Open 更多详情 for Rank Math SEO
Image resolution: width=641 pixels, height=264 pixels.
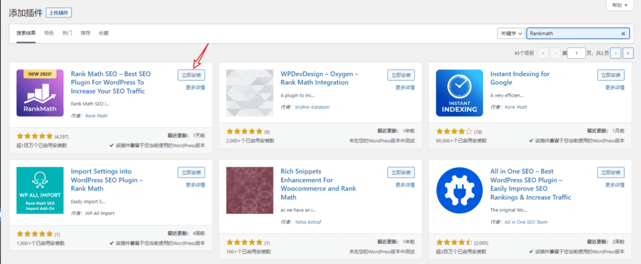coord(195,87)
